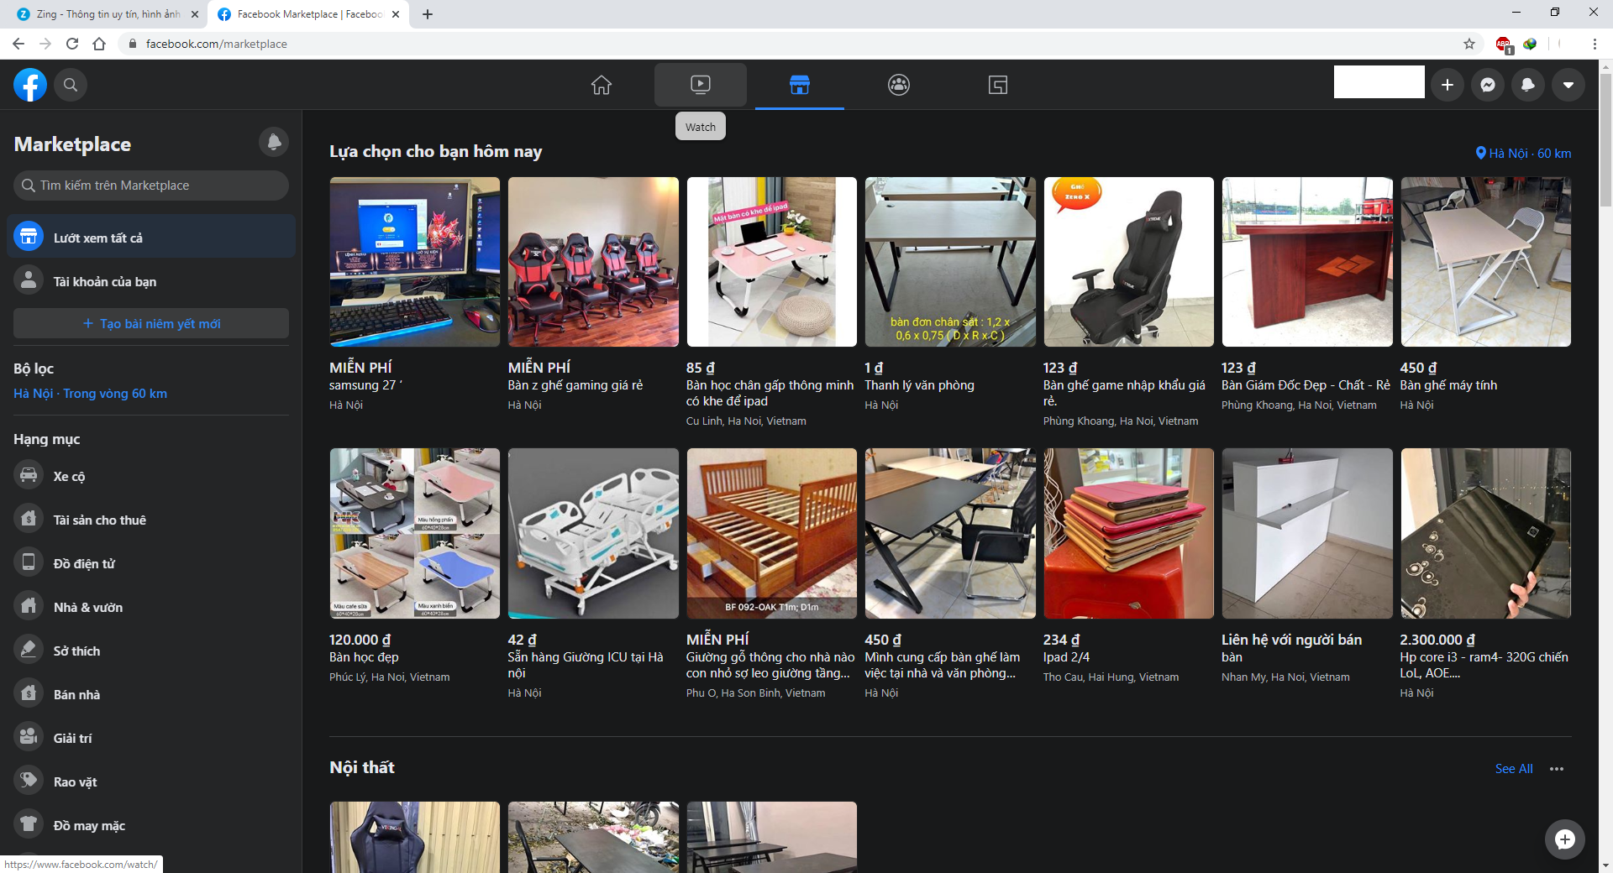
Task: Open Tài khoản của bạn
Action: (x=151, y=281)
